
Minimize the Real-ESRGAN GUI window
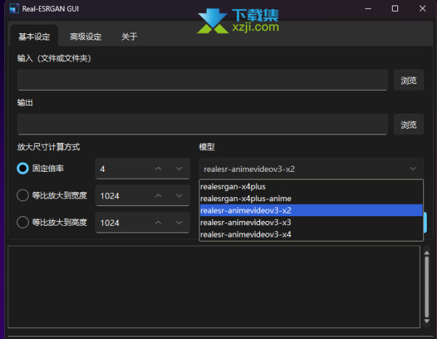pyautogui.click(x=368, y=9)
